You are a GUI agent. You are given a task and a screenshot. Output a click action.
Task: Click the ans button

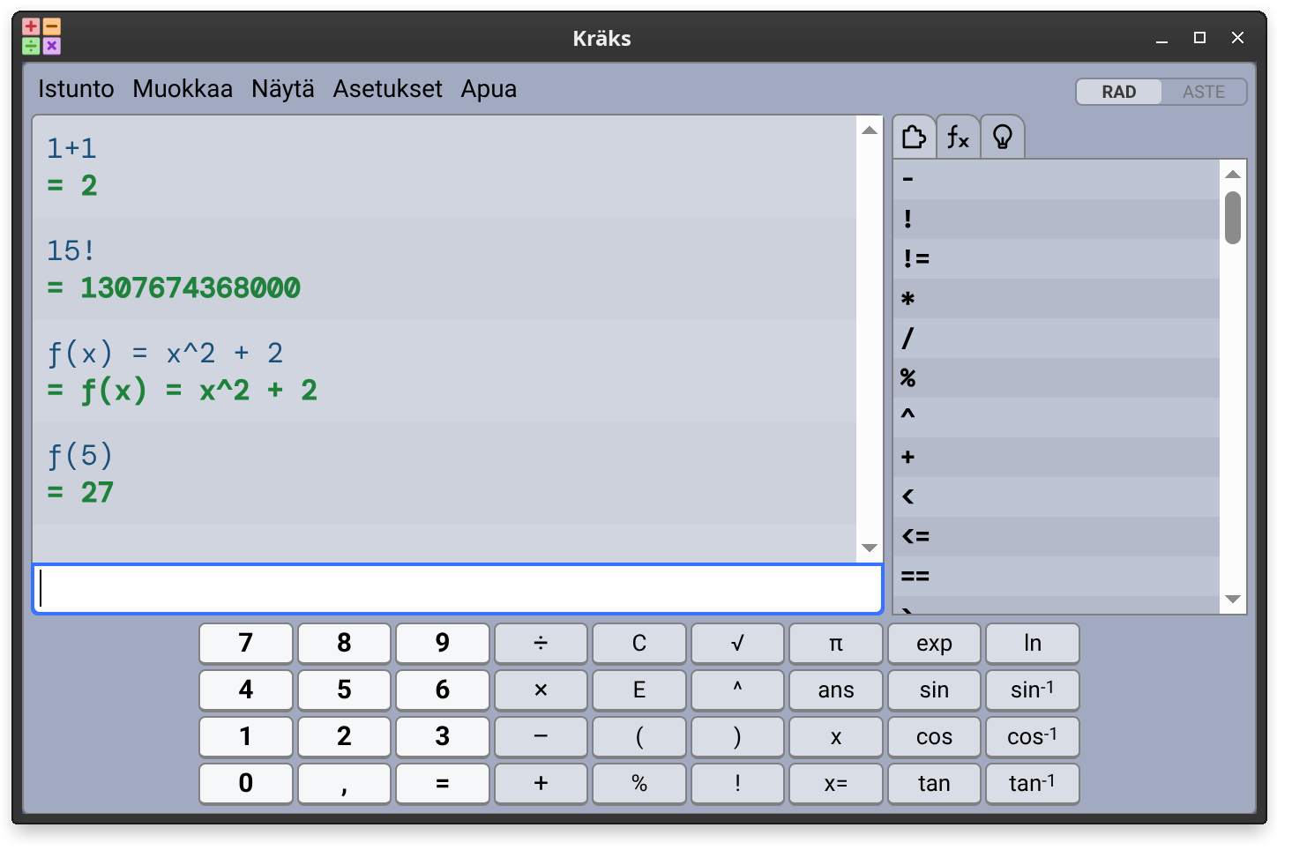click(836, 690)
